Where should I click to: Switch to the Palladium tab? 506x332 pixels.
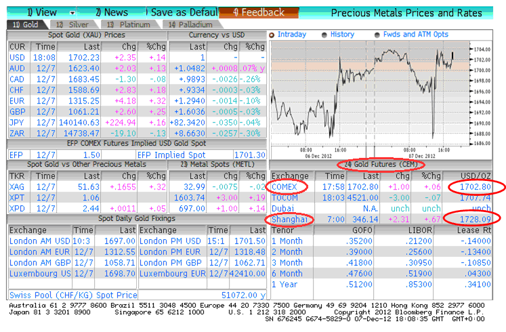click(x=191, y=24)
